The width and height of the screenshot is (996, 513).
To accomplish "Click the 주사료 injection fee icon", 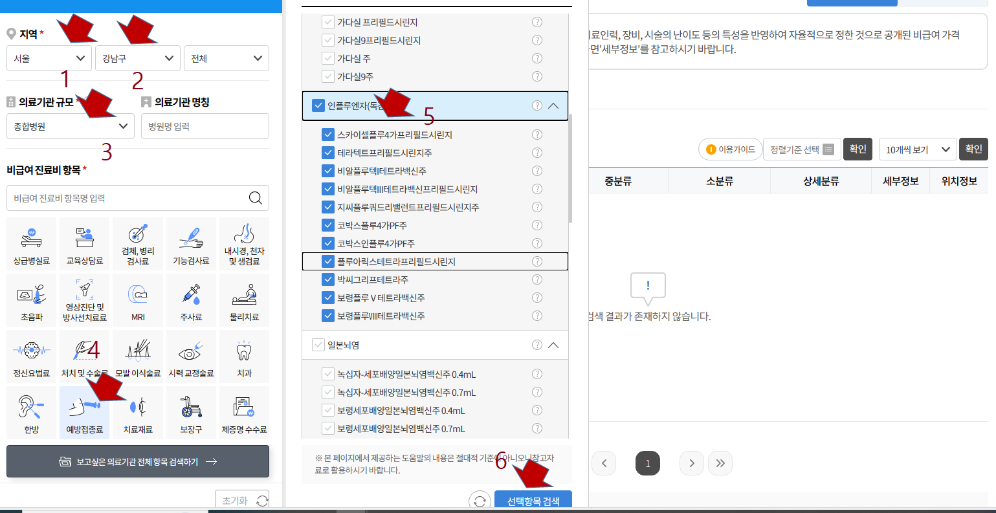I will point(191,300).
